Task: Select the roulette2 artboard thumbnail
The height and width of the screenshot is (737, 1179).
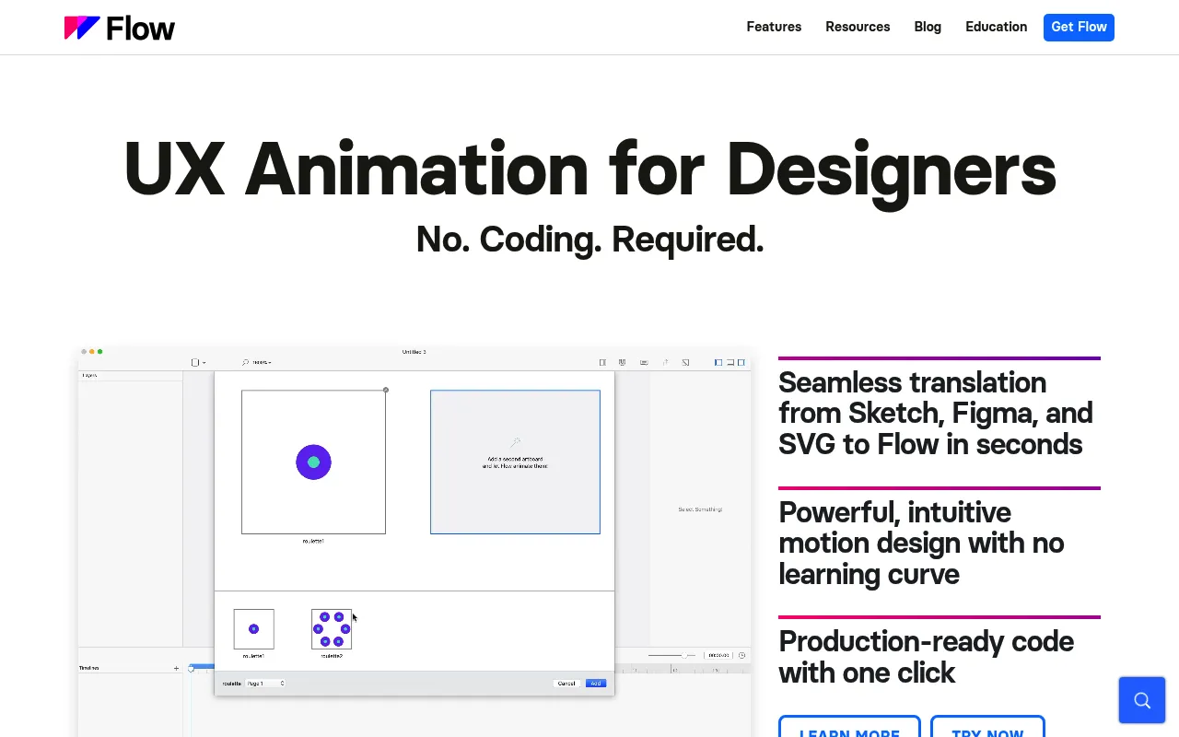Action: (332, 629)
